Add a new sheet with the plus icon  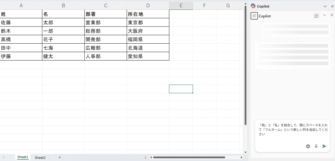point(60,157)
